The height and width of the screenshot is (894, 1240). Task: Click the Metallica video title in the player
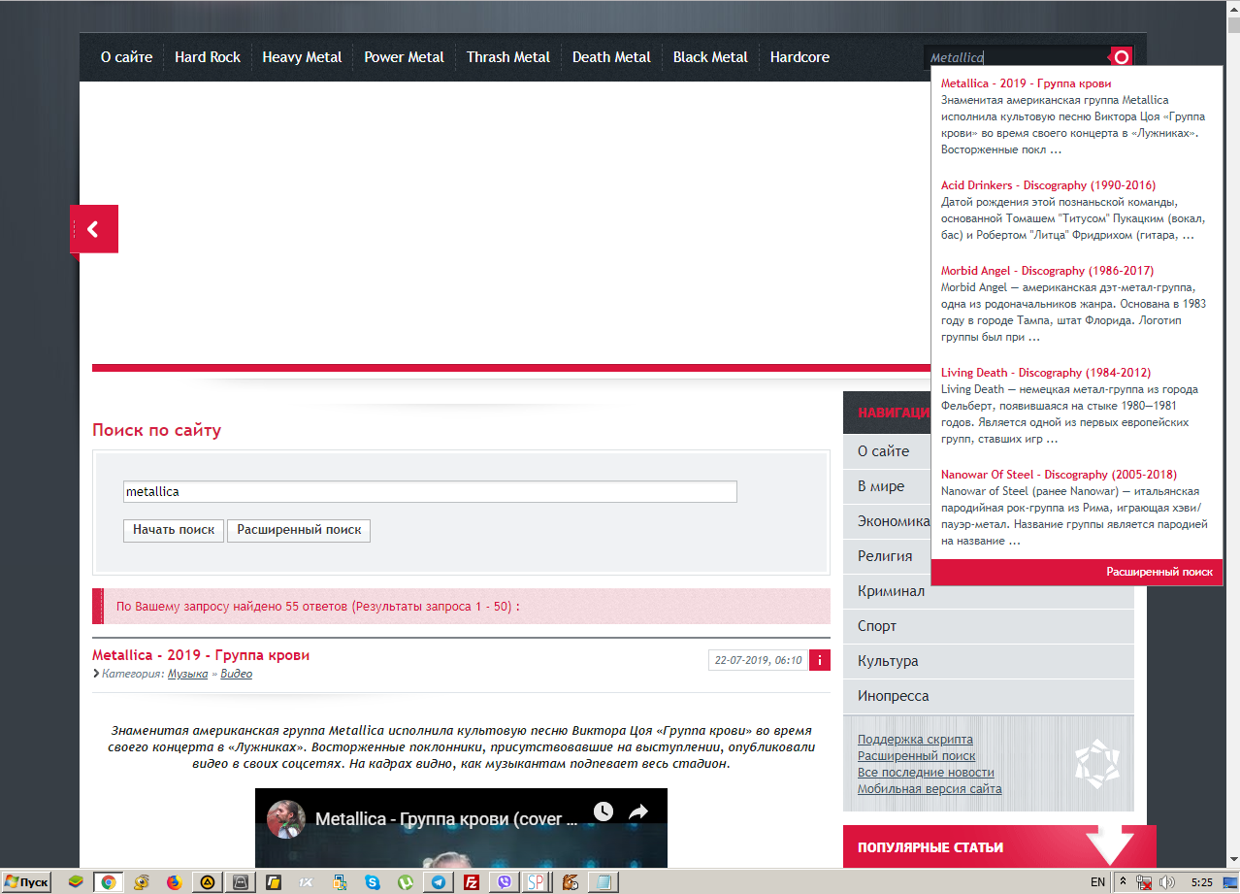(446, 819)
